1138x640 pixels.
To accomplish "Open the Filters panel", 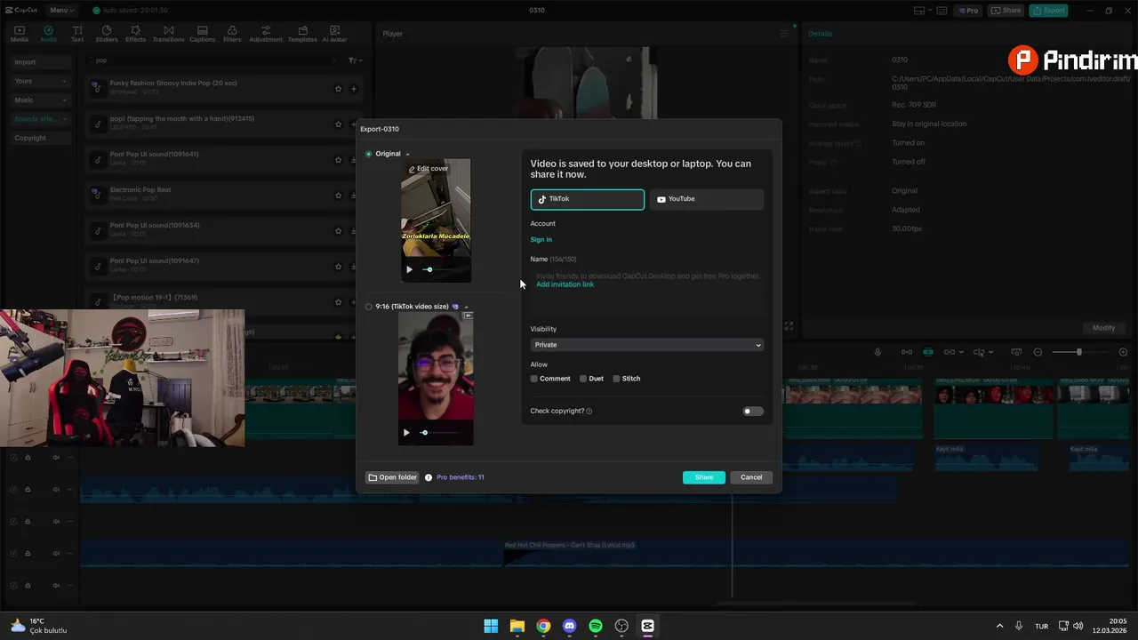I will tap(232, 34).
